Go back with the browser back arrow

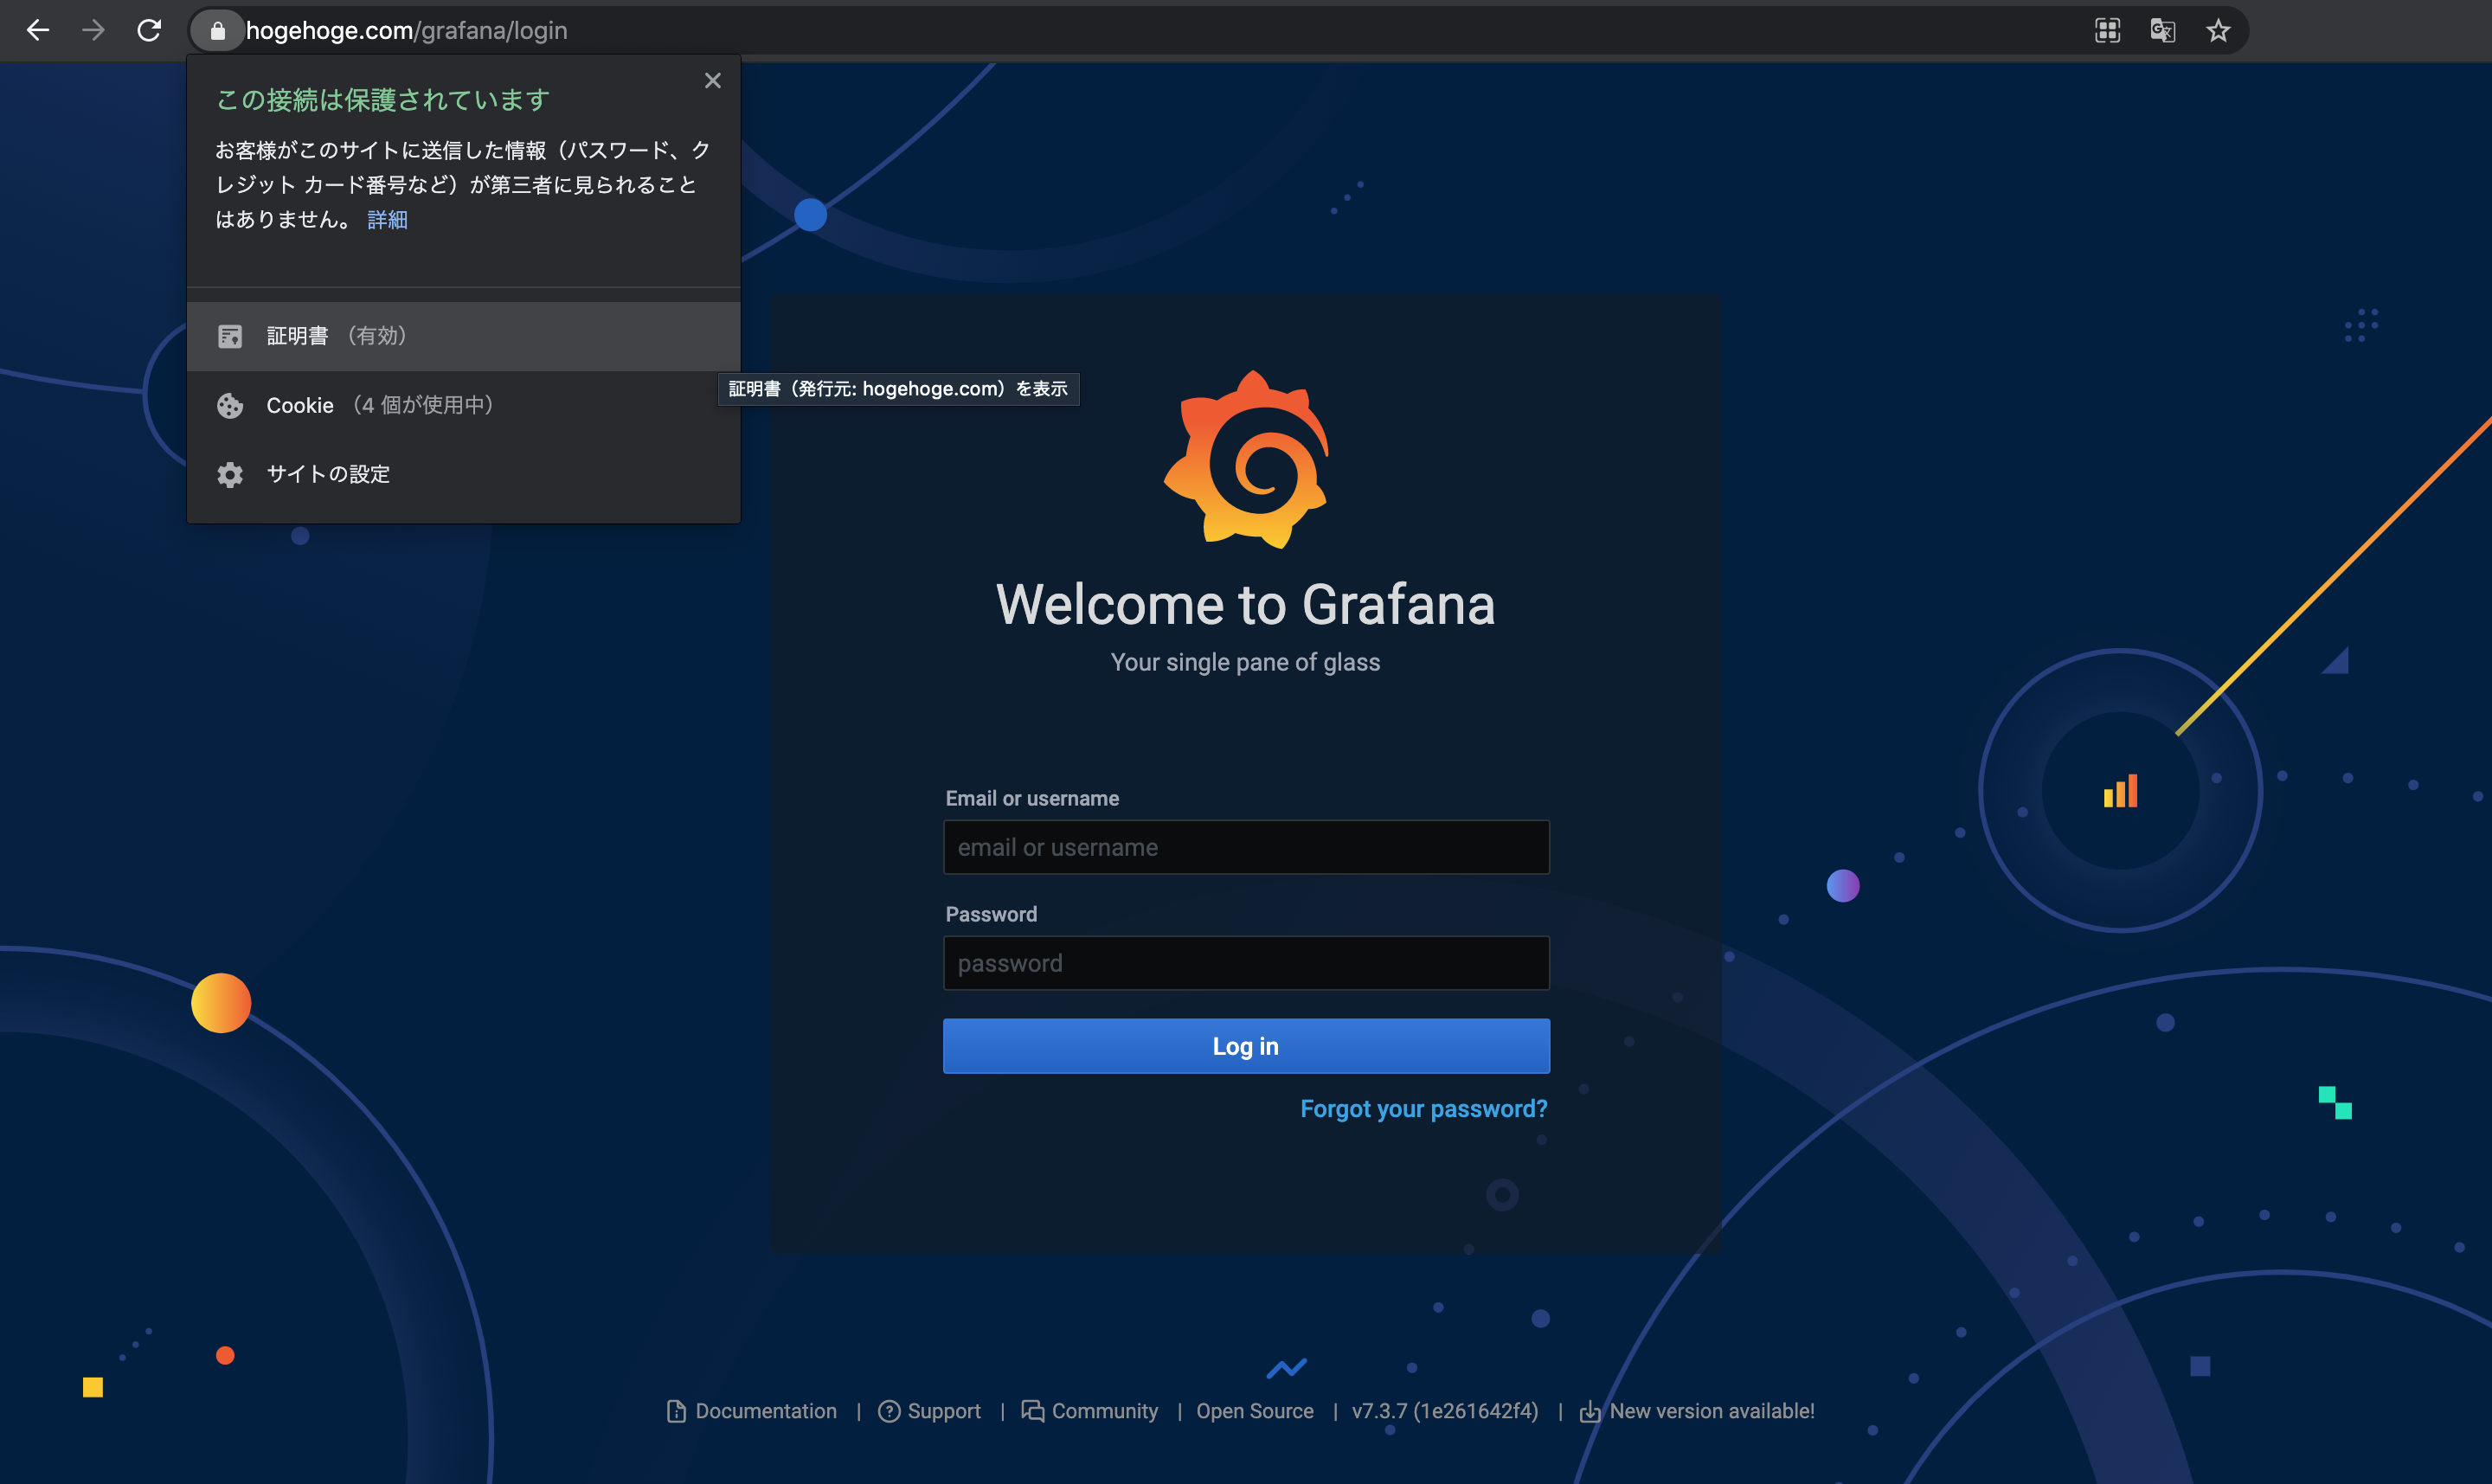pos(38,31)
